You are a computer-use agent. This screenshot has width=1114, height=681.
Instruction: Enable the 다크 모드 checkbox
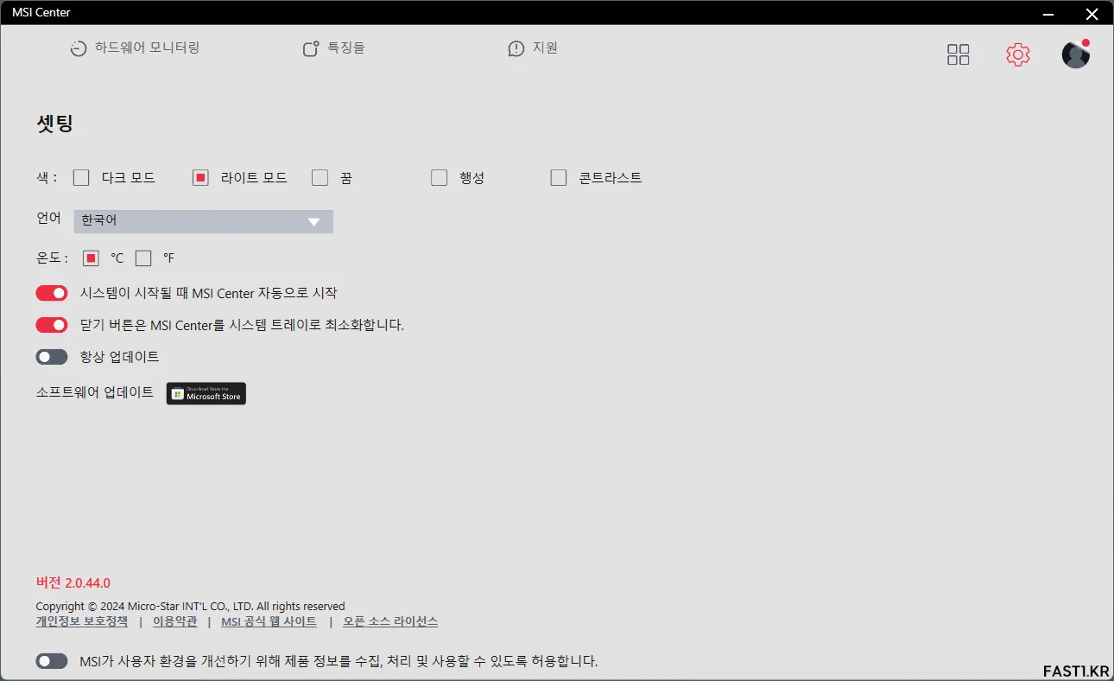81,178
